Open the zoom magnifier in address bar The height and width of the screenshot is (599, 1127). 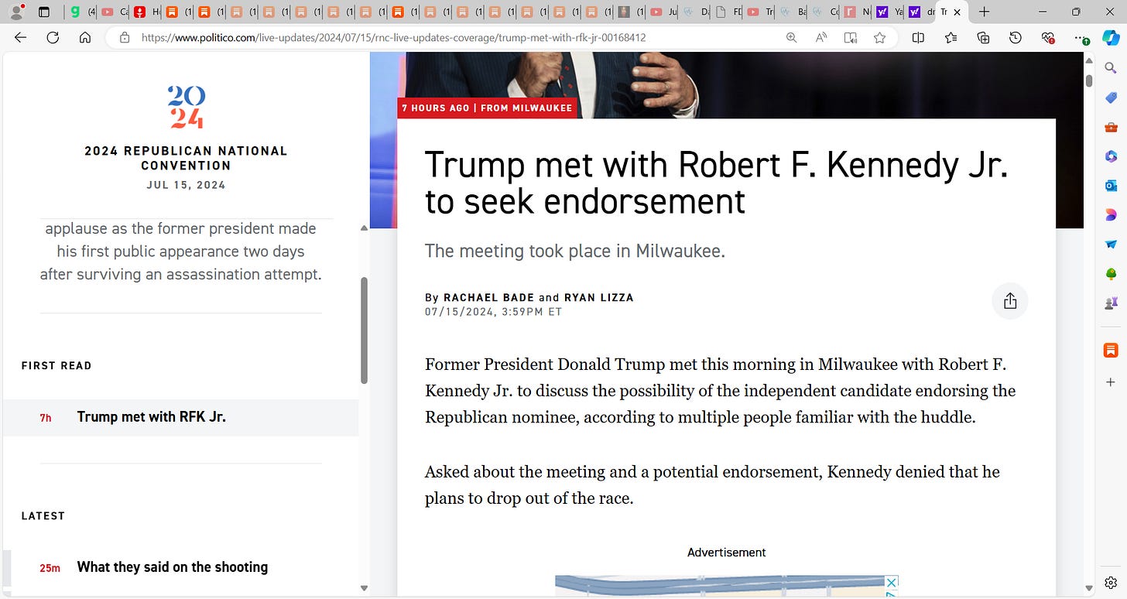[x=791, y=37]
